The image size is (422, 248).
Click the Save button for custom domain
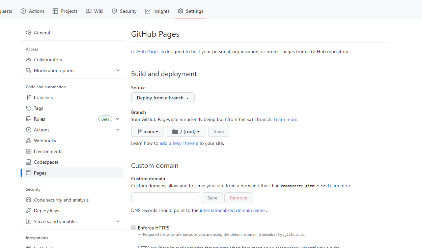212,198
